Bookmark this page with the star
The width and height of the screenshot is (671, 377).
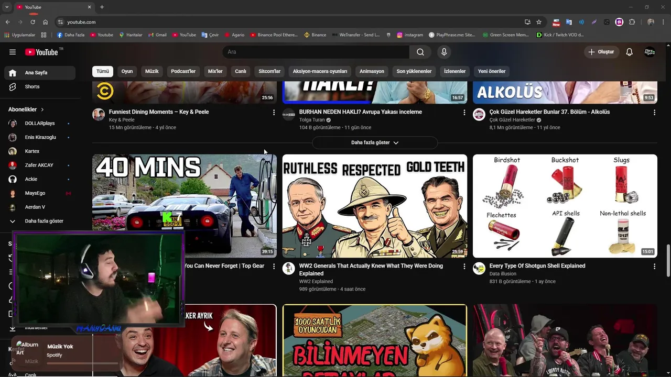click(x=539, y=22)
